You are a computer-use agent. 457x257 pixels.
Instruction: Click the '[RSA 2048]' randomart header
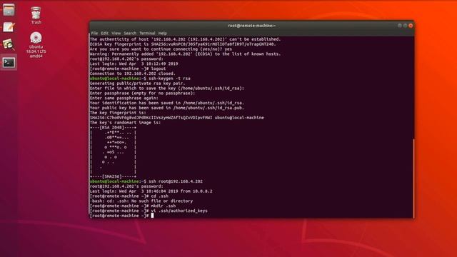pyautogui.click(x=113, y=127)
